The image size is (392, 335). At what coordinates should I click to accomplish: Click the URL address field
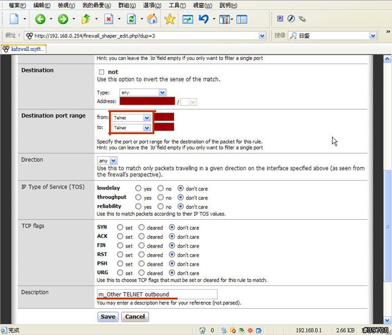(146, 36)
